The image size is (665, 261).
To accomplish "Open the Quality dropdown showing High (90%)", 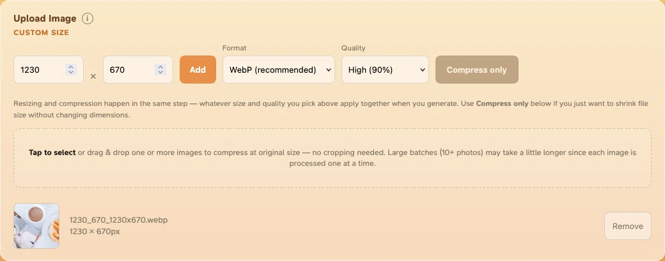I will (385, 70).
